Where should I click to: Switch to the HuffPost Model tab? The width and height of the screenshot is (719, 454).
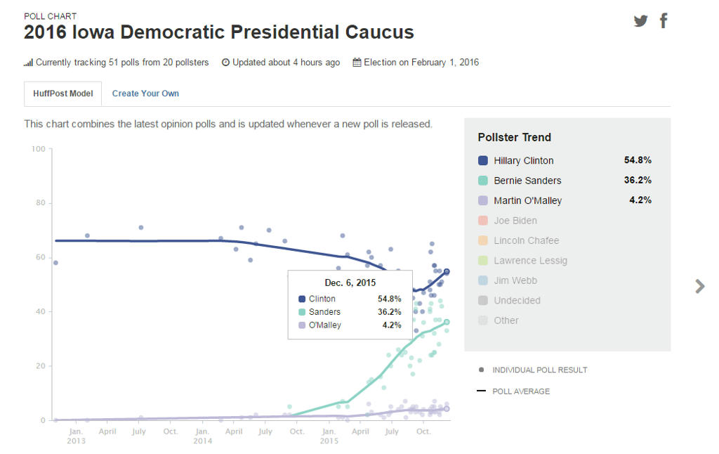coord(63,93)
